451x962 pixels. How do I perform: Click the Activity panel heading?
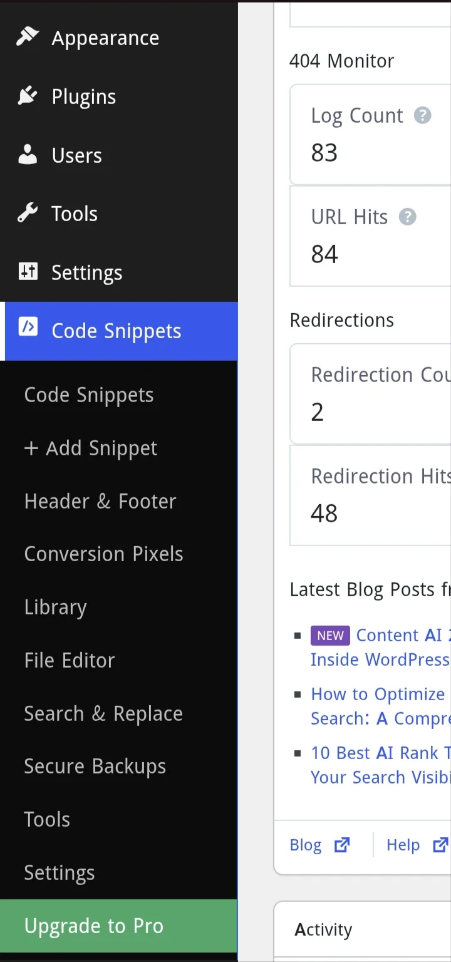click(323, 930)
